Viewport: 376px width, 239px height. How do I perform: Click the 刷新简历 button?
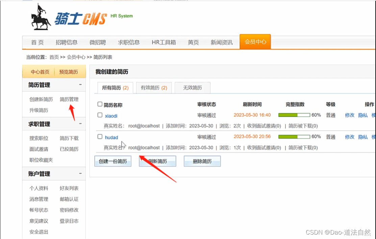pyautogui.click(x=157, y=161)
